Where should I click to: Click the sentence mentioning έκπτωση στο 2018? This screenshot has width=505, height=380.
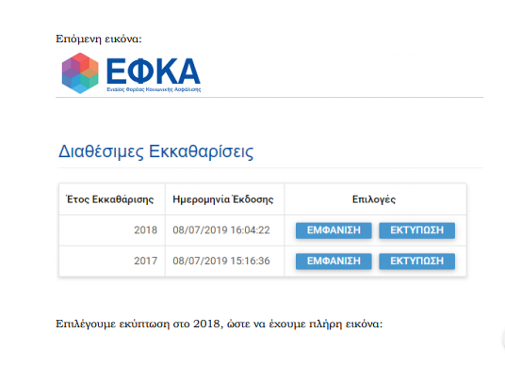[x=219, y=324]
